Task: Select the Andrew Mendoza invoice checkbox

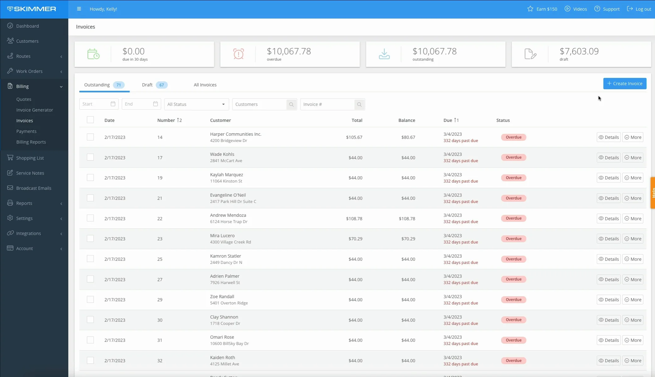Action: 90,218
